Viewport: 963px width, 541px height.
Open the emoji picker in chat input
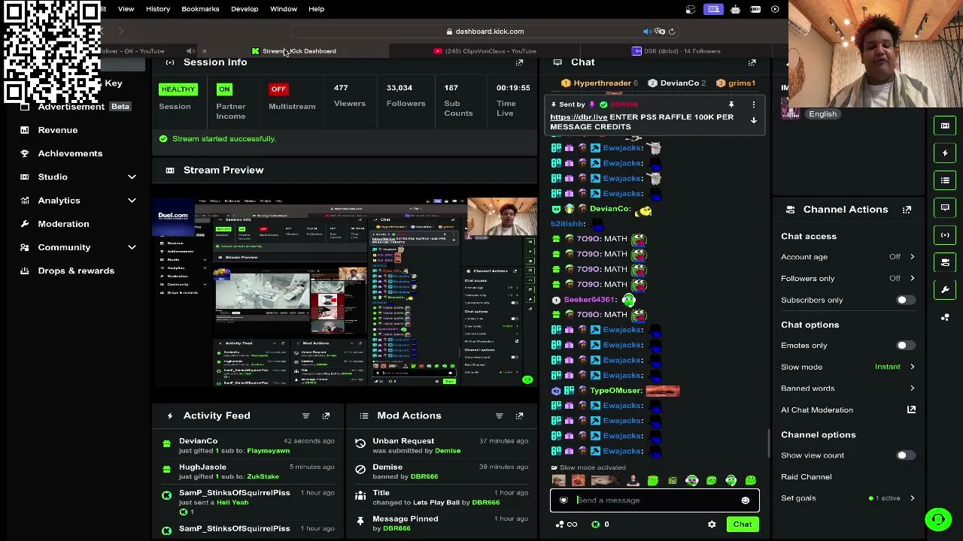(x=745, y=500)
